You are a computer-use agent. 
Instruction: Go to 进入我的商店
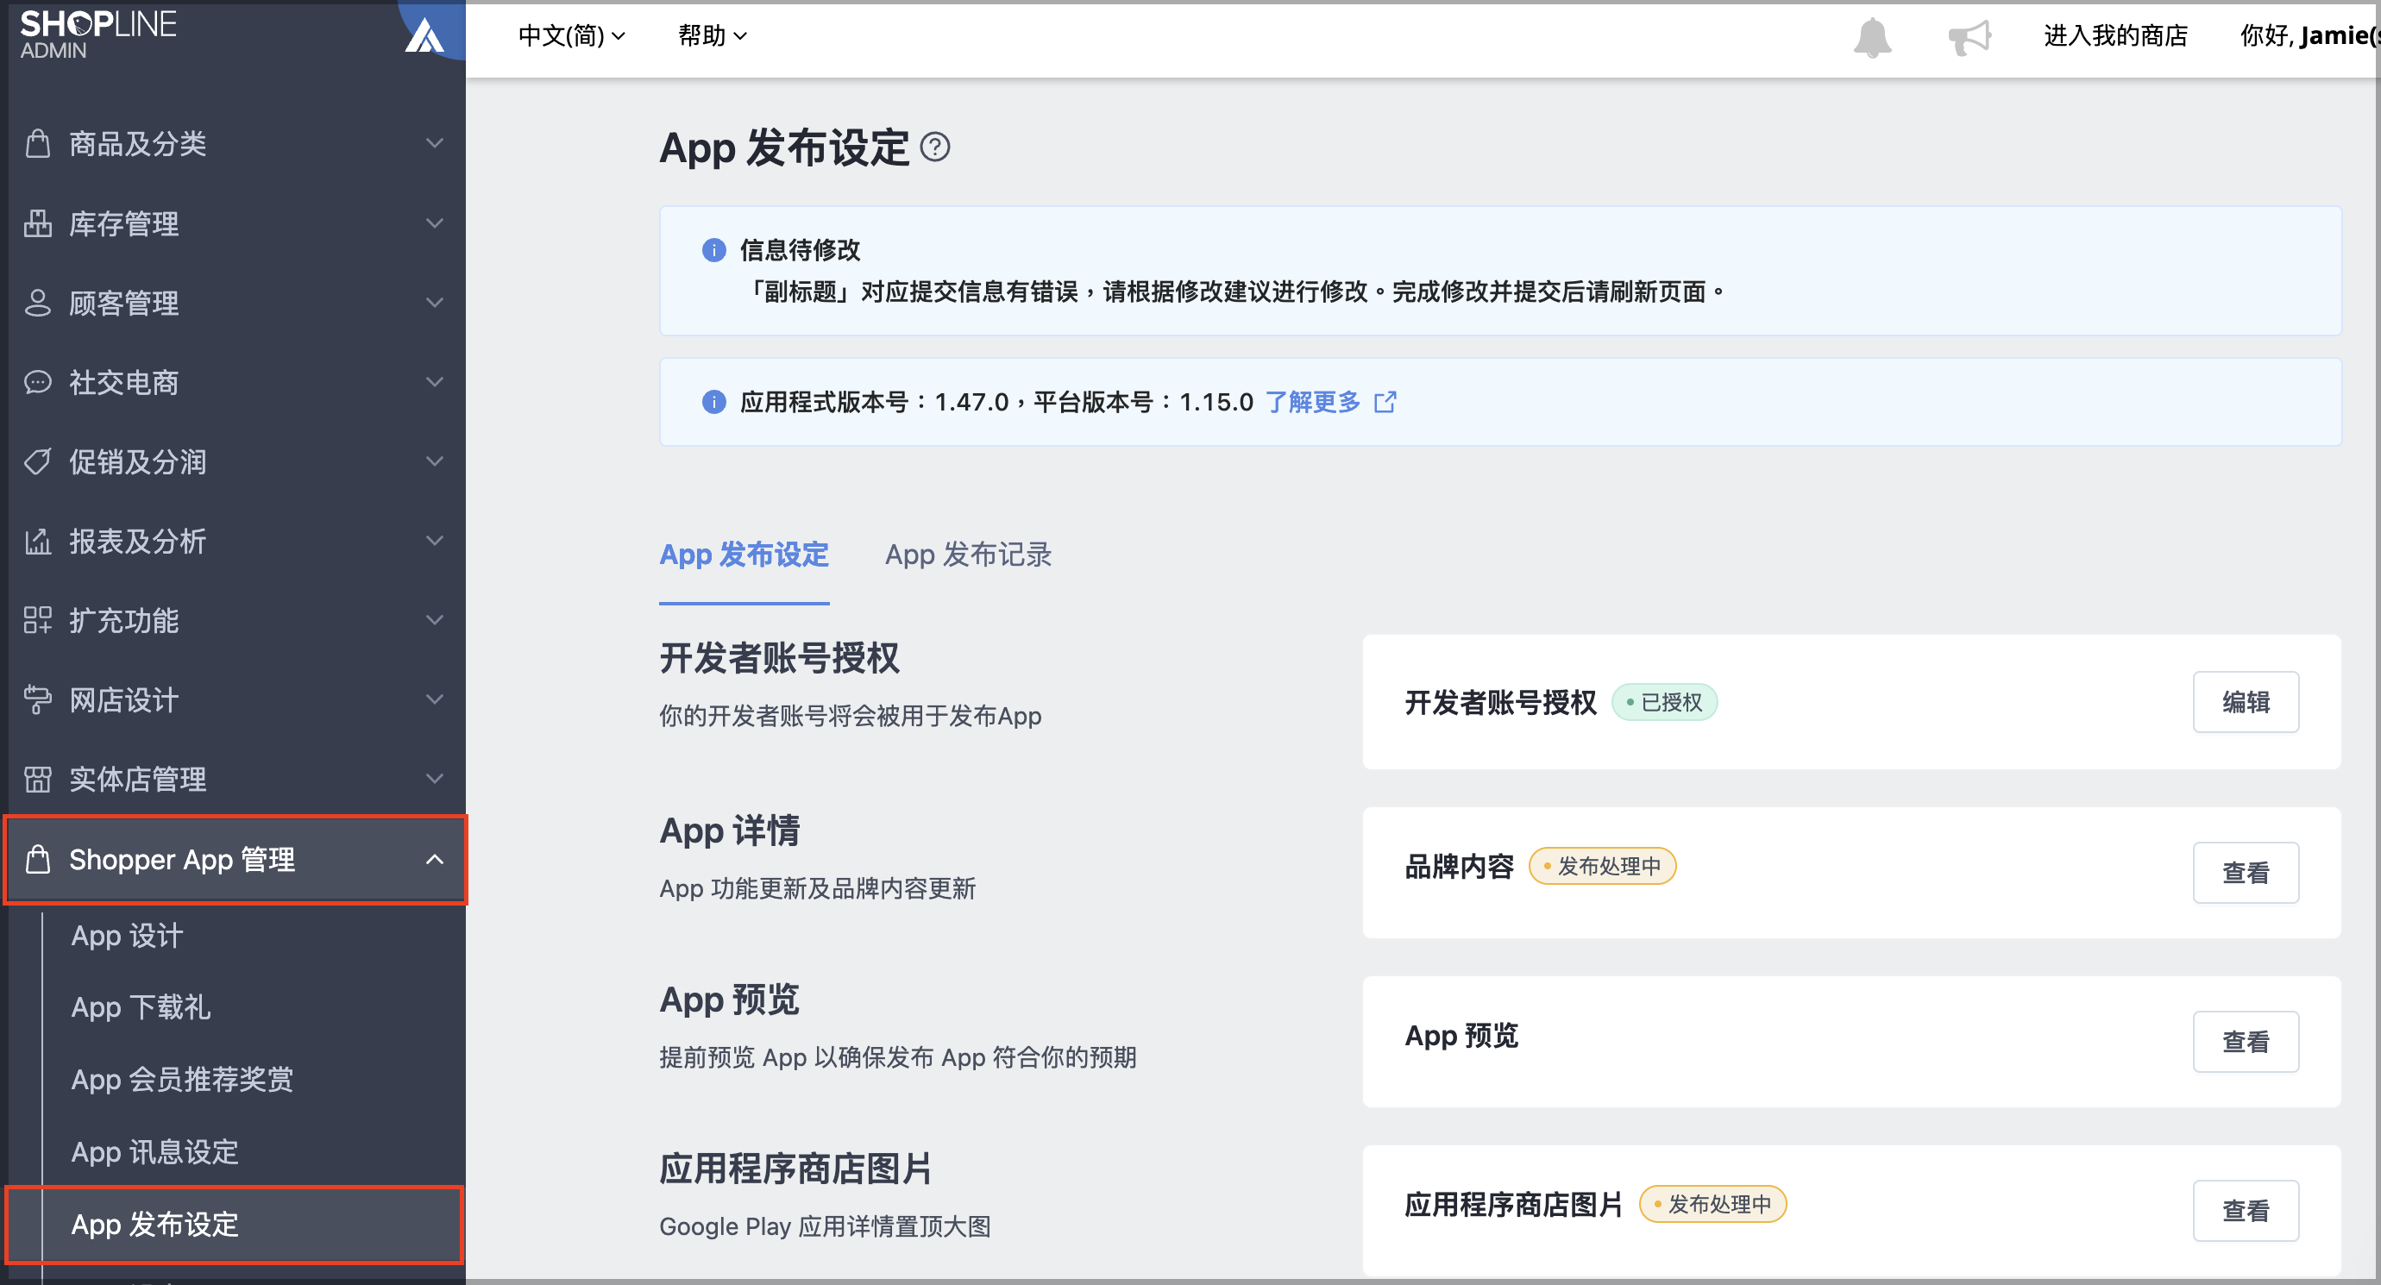[x=2115, y=35]
